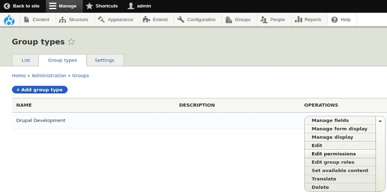Choose Edit operation for Drupal Development

click(x=340, y=146)
